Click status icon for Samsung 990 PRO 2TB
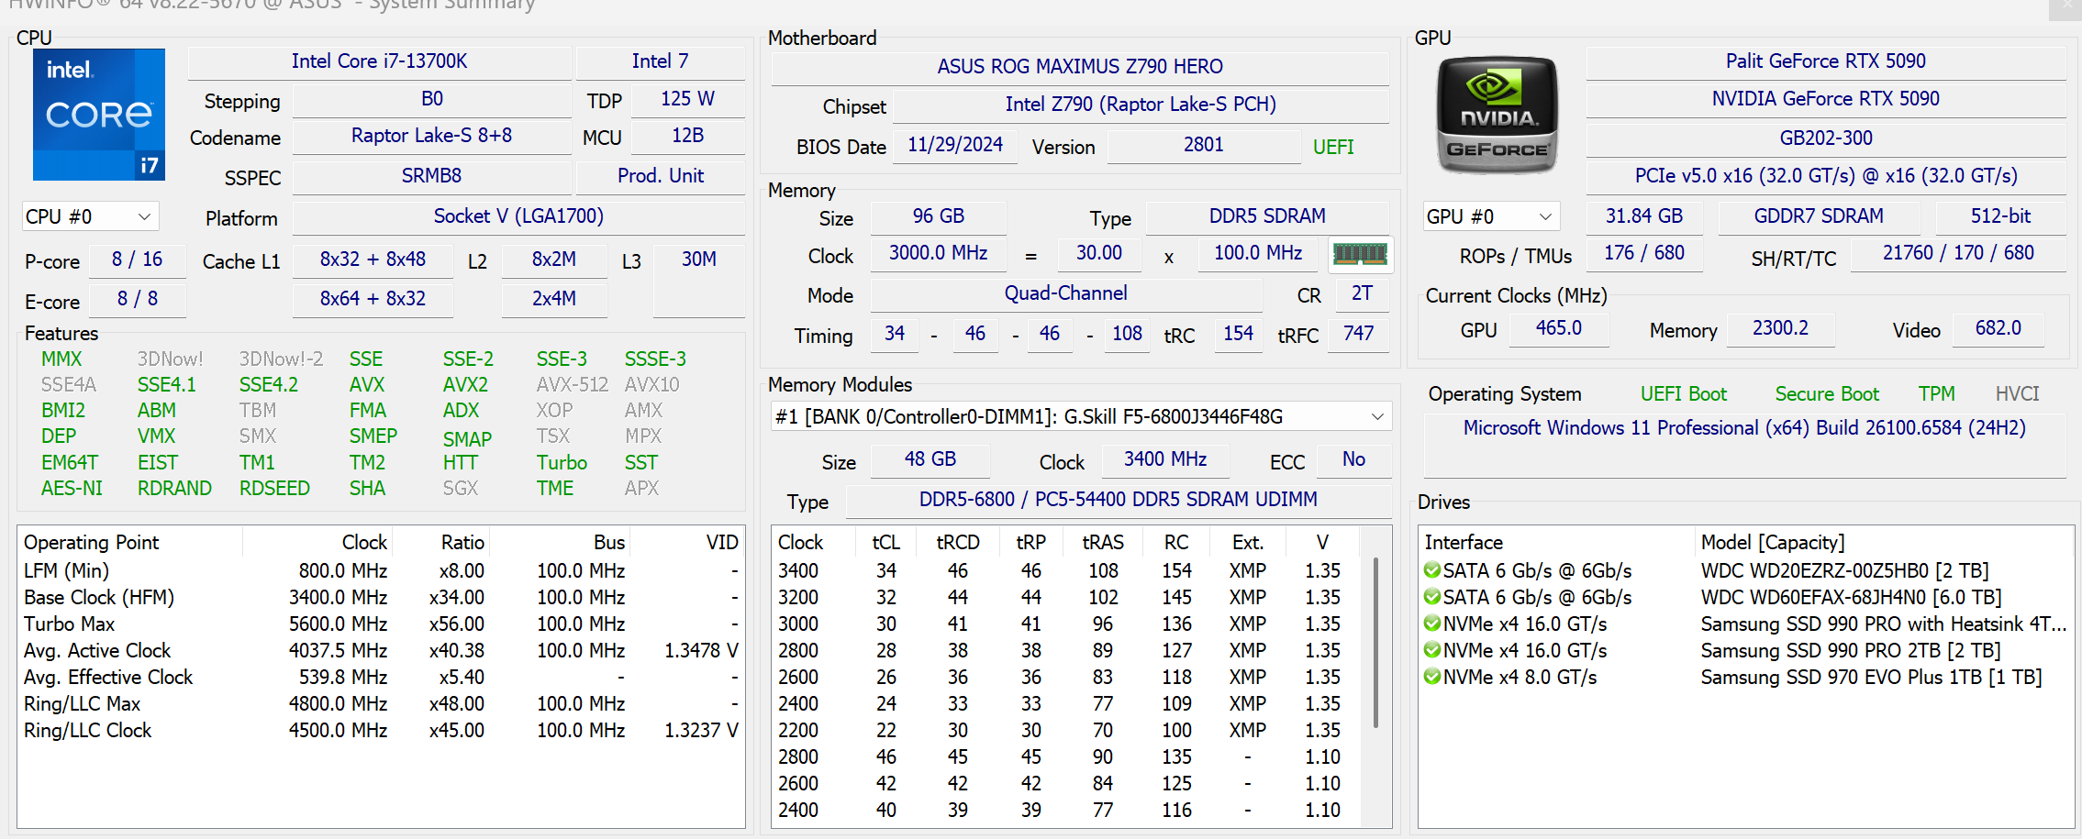This screenshot has width=2082, height=839. point(1431,650)
